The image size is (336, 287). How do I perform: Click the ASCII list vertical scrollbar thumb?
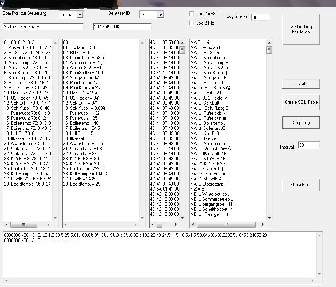(270, 50)
